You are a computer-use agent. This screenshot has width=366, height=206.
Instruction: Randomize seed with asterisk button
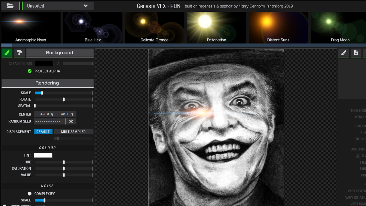(71, 121)
